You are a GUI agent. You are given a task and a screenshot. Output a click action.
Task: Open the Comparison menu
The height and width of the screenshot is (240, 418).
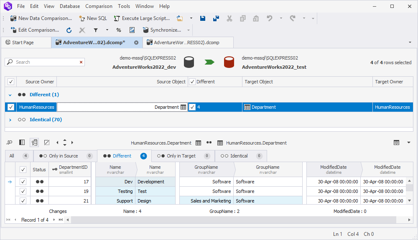click(x=99, y=6)
